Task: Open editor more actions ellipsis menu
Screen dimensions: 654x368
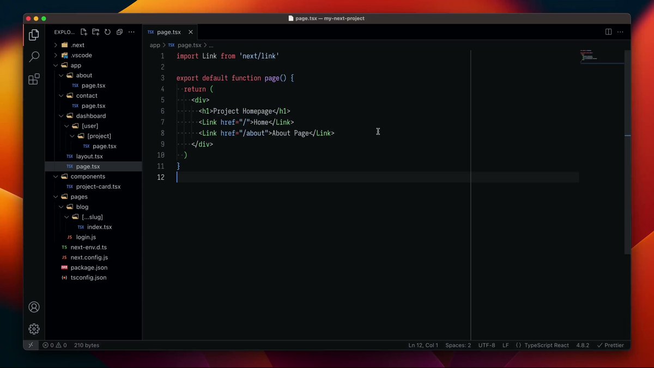Action: click(620, 32)
